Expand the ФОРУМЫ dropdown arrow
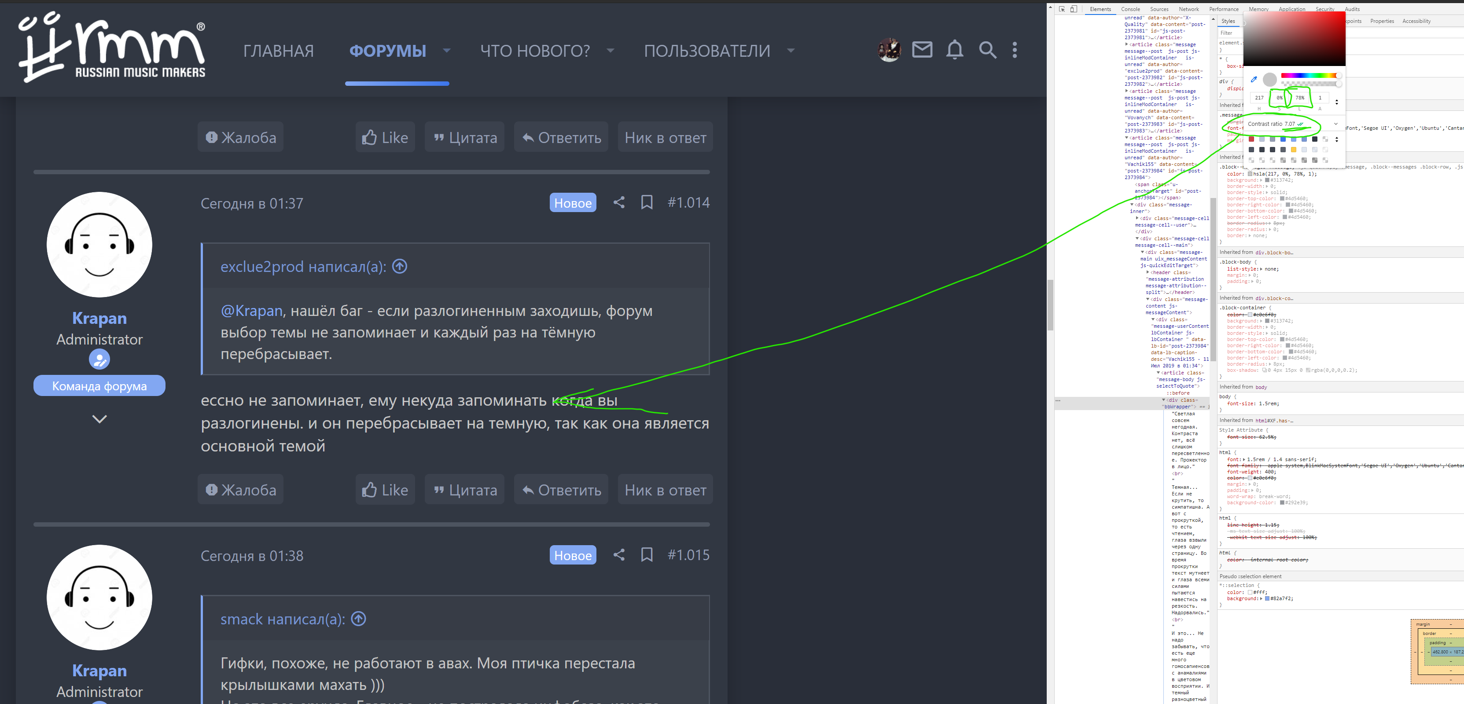Image resolution: width=1464 pixels, height=704 pixels. [x=447, y=51]
